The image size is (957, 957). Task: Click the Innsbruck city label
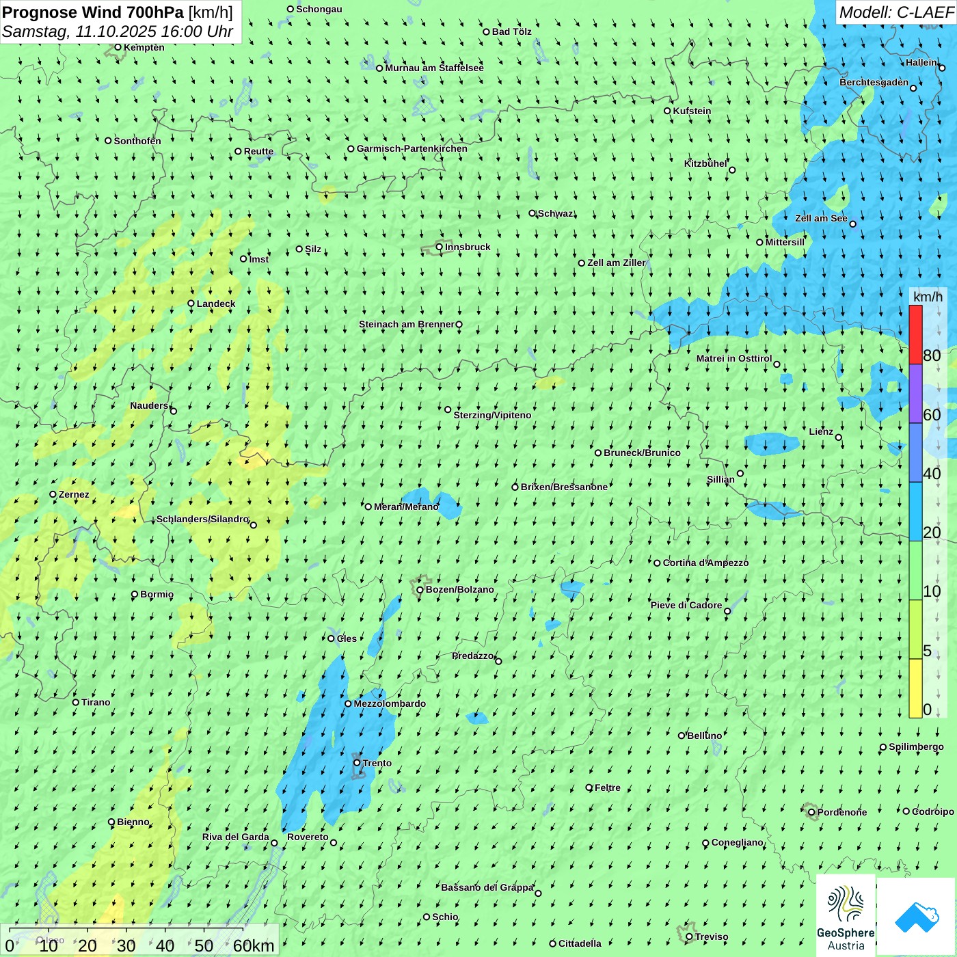[x=468, y=247]
